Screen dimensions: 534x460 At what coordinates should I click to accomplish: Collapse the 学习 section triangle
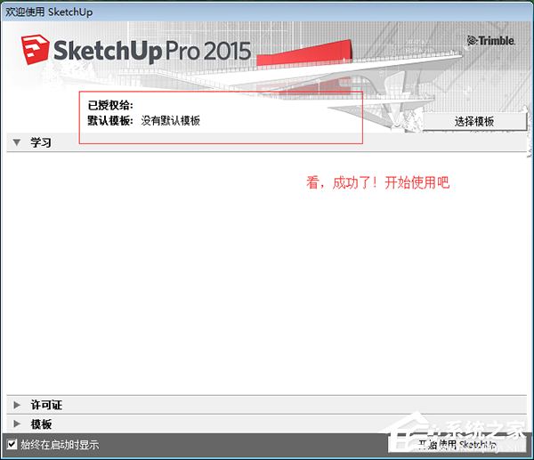(x=17, y=142)
